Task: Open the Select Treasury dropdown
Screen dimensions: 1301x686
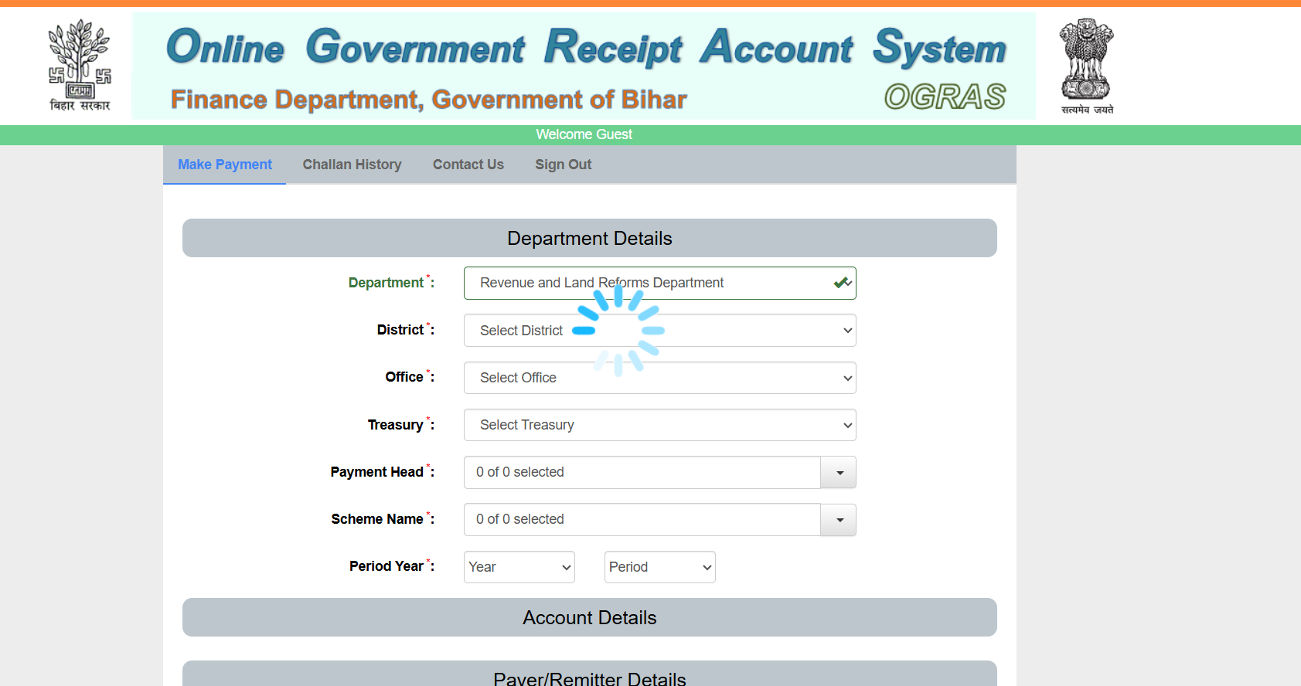Action: click(x=660, y=425)
